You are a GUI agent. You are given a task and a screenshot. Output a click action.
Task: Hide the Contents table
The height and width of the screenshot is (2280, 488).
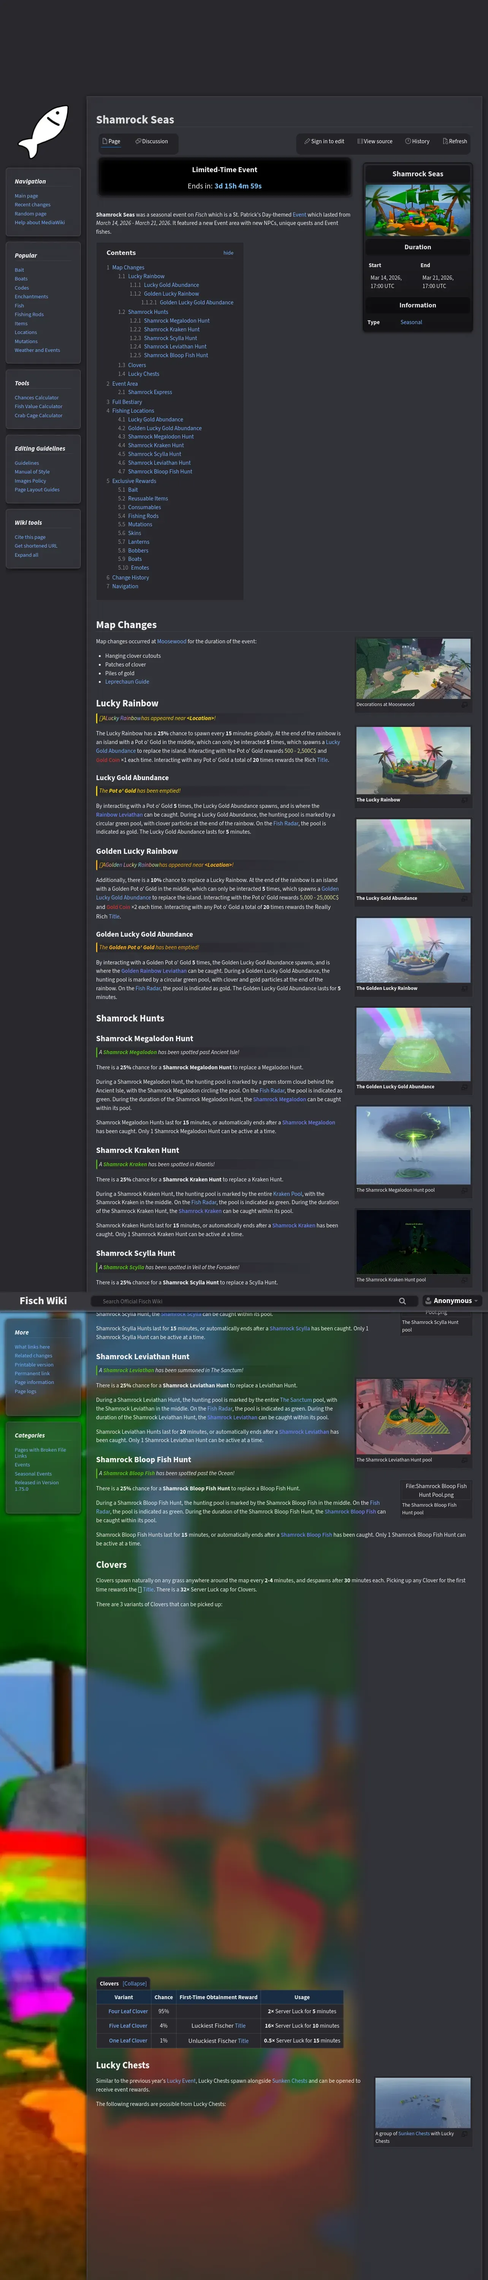tap(228, 253)
